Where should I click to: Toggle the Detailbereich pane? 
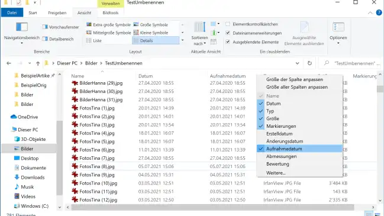click(58, 39)
